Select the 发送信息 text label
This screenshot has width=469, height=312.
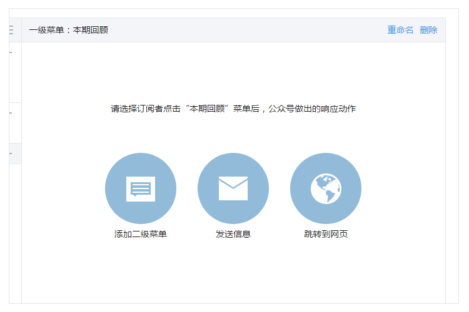click(x=233, y=235)
